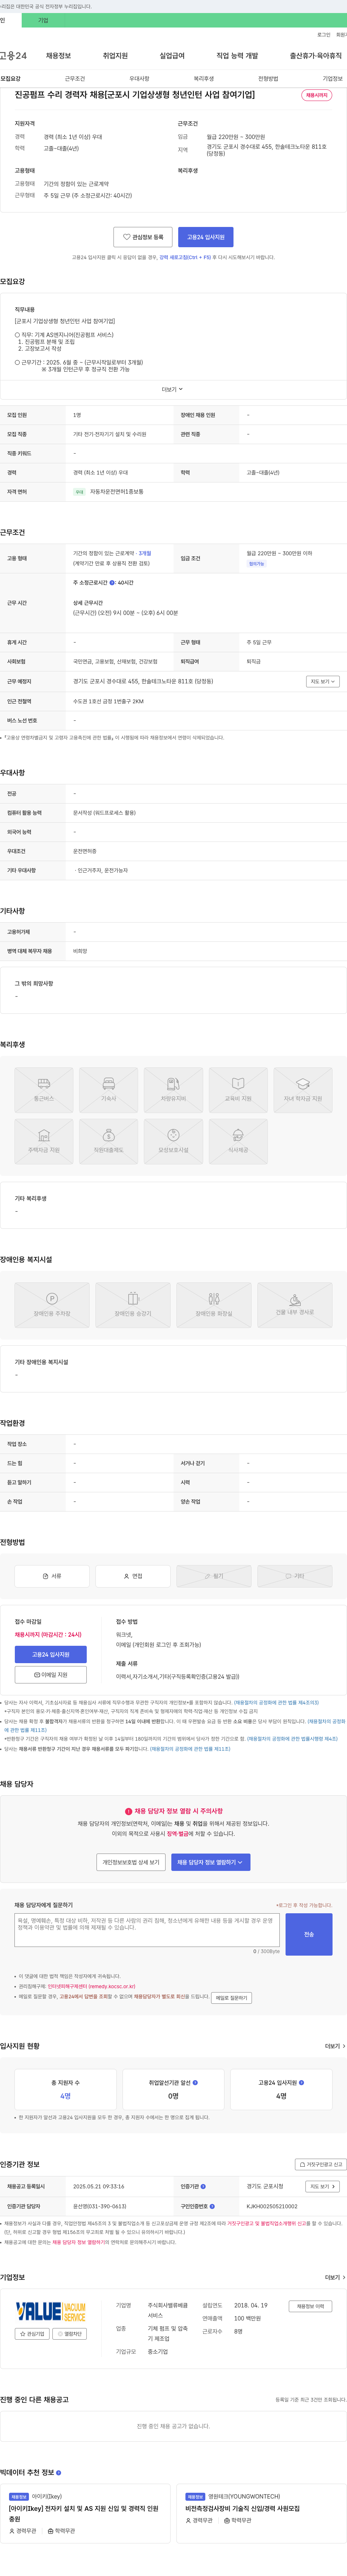The height and width of the screenshot is (2576, 347).
Task: Open 더보기 next to 입사지원 현황
Action: [335, 2047]
